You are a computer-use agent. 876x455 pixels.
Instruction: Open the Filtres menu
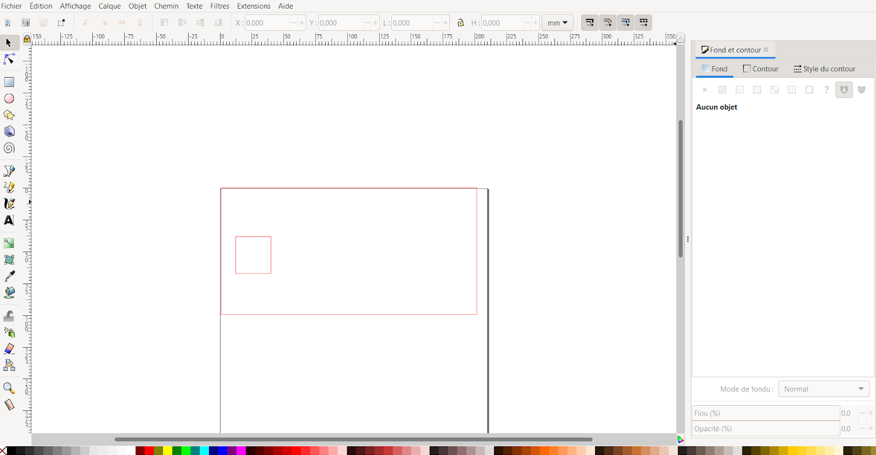tap(219, 6)
